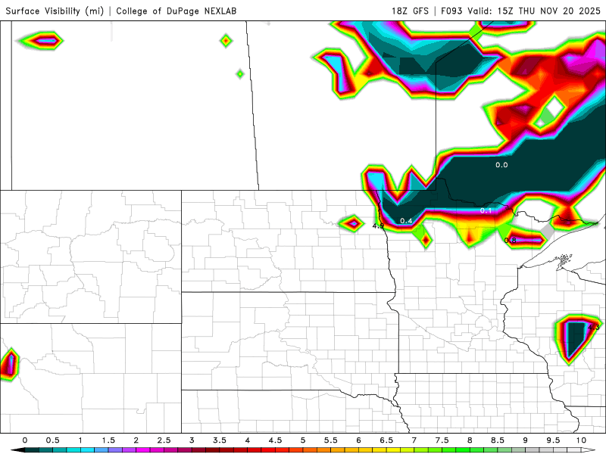606x454 pixels.
Task: Click the black left arrow end of color bar
Action: click(17, 450)
